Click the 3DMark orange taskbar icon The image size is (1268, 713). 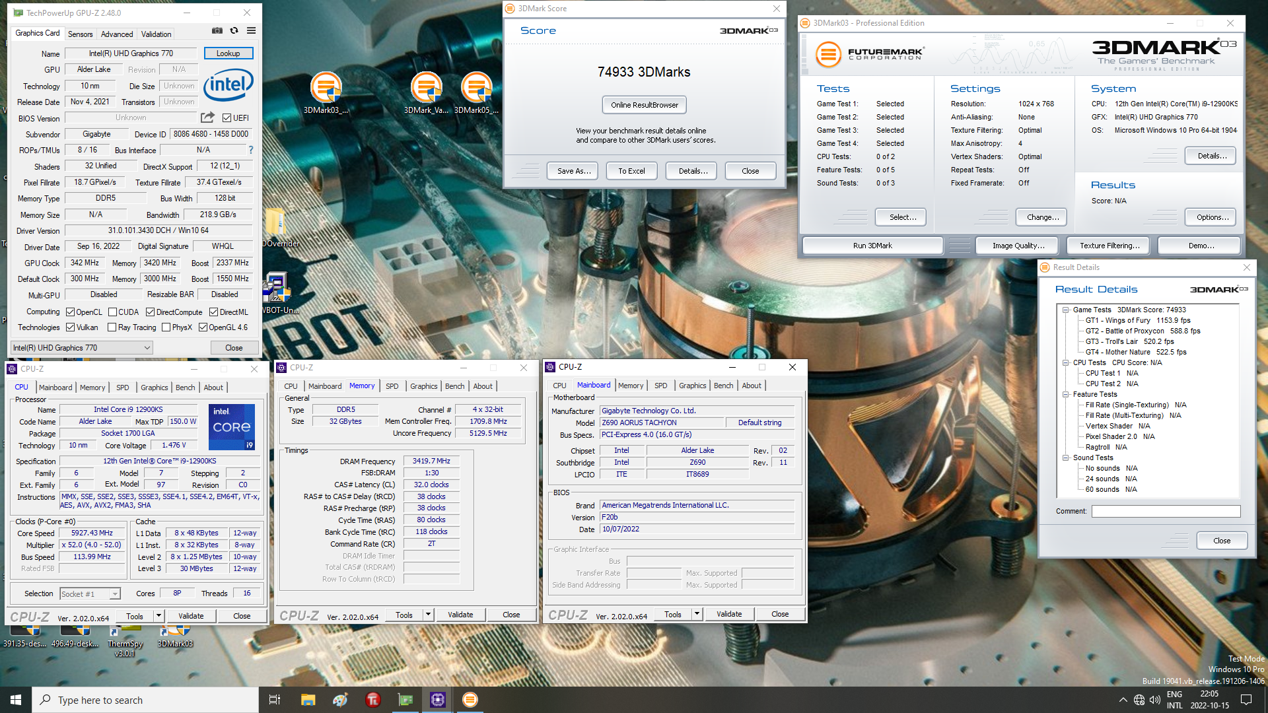click(x=470, y=700)
